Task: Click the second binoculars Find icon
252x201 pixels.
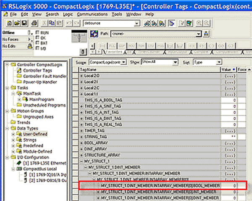Action: pyautogui.click(x=154, y=24)
